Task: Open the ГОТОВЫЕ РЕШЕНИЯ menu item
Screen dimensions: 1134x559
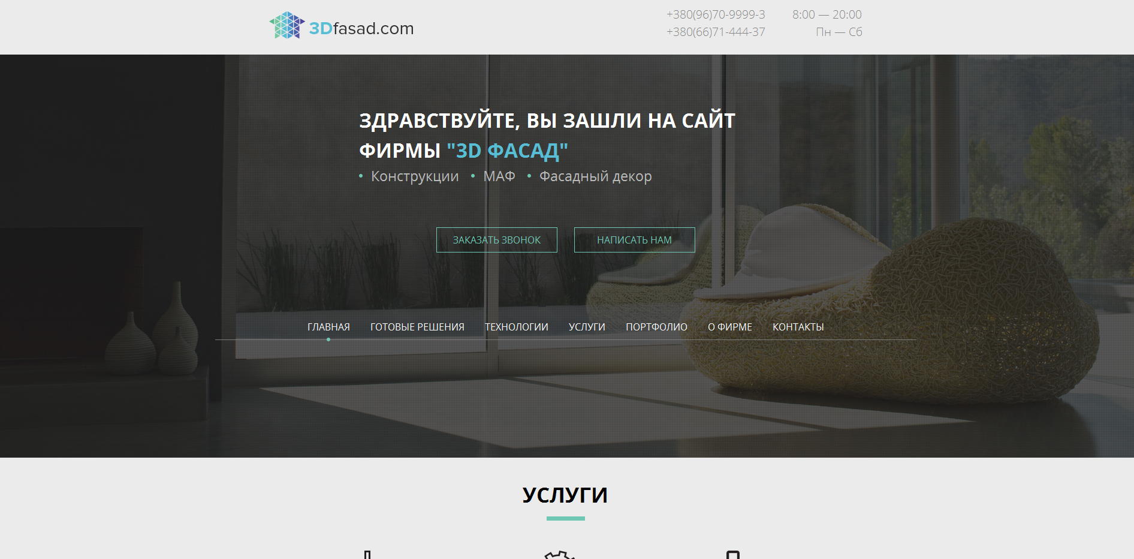Action: click(417, 327)
